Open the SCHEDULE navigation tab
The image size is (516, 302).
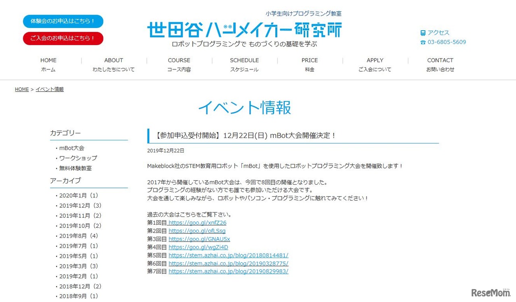(244, 65)
